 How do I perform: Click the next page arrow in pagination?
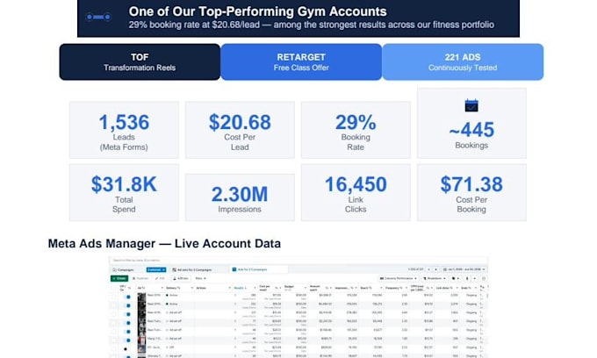click(x=436, y=269)
